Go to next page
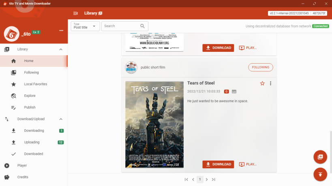Screen dimensions: 332x186 click(x=207, y=180)
